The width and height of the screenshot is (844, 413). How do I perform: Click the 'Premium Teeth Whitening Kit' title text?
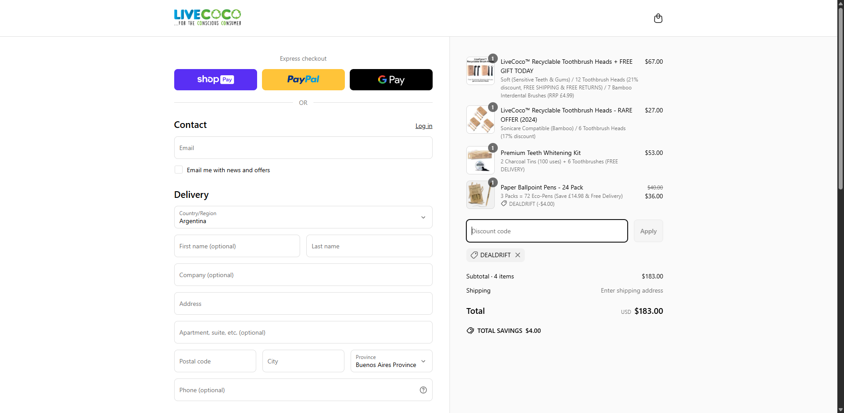[x=540, y=153]
